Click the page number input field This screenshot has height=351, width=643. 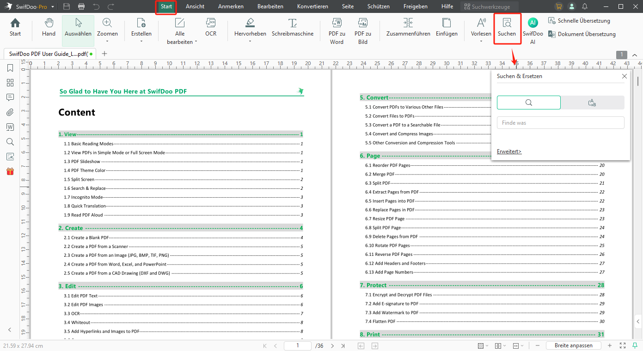297,345
